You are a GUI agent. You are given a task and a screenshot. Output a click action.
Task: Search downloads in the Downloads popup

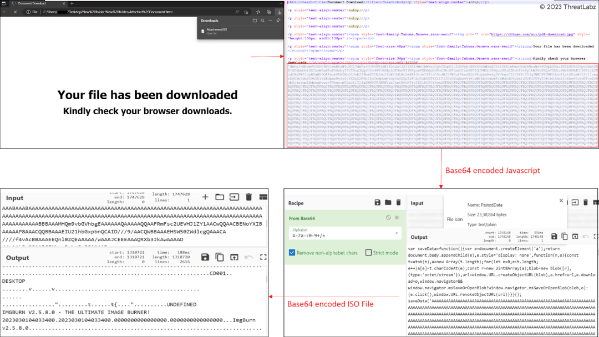point(262,20)
